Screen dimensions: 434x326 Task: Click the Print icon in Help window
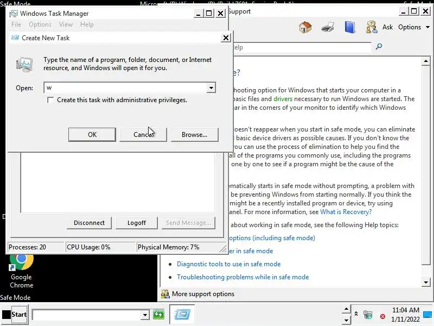[x=328, y=27]
